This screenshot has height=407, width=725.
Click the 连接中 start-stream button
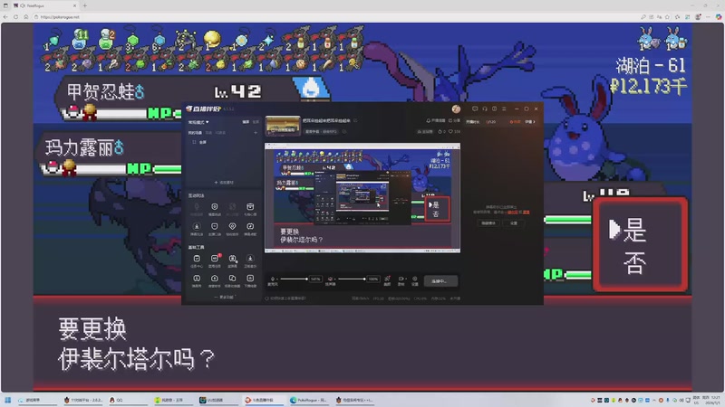[x=440, y=280]
